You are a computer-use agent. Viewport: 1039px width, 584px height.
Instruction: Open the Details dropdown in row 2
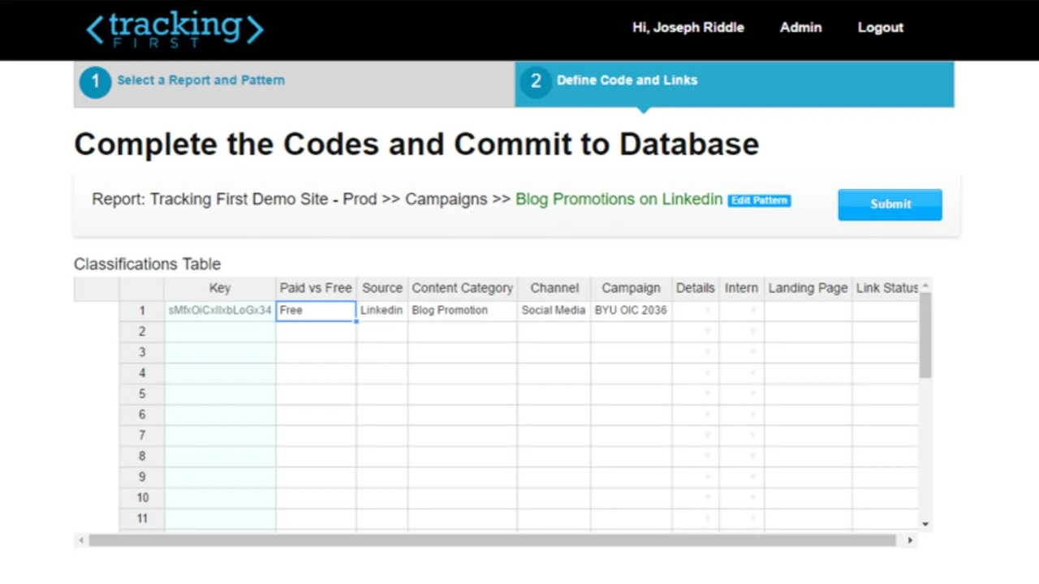click(x=707, y=331)
